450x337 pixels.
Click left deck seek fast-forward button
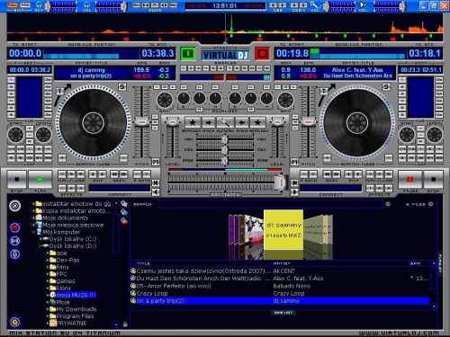coord(123,174)
